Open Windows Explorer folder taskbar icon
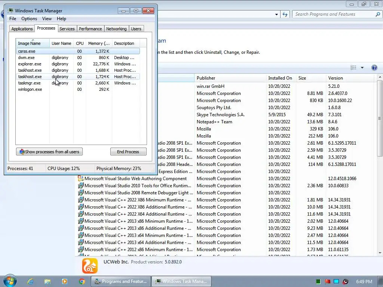 click(x=48, y=281)
